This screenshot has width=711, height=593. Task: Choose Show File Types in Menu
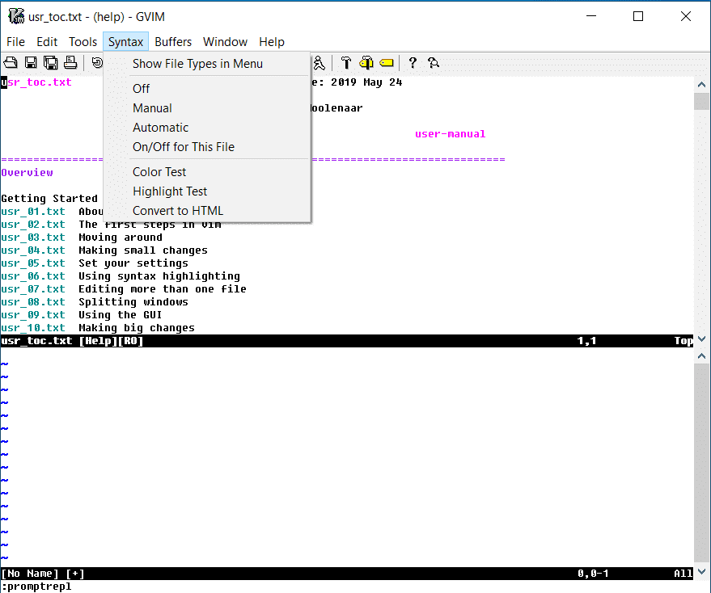pos(207,64)
